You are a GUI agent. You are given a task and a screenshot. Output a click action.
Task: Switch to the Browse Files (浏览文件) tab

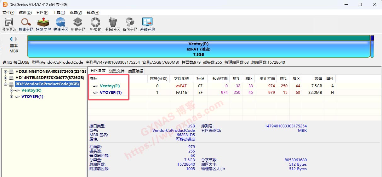tap(117, 71)
